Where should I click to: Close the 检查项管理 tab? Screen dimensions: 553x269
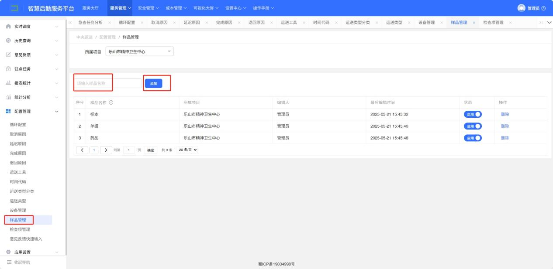click(x=510, y=23)
